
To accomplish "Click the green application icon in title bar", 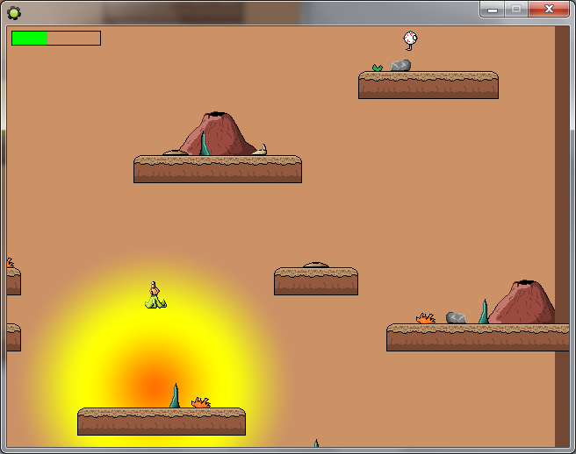I will coord(14,11).
